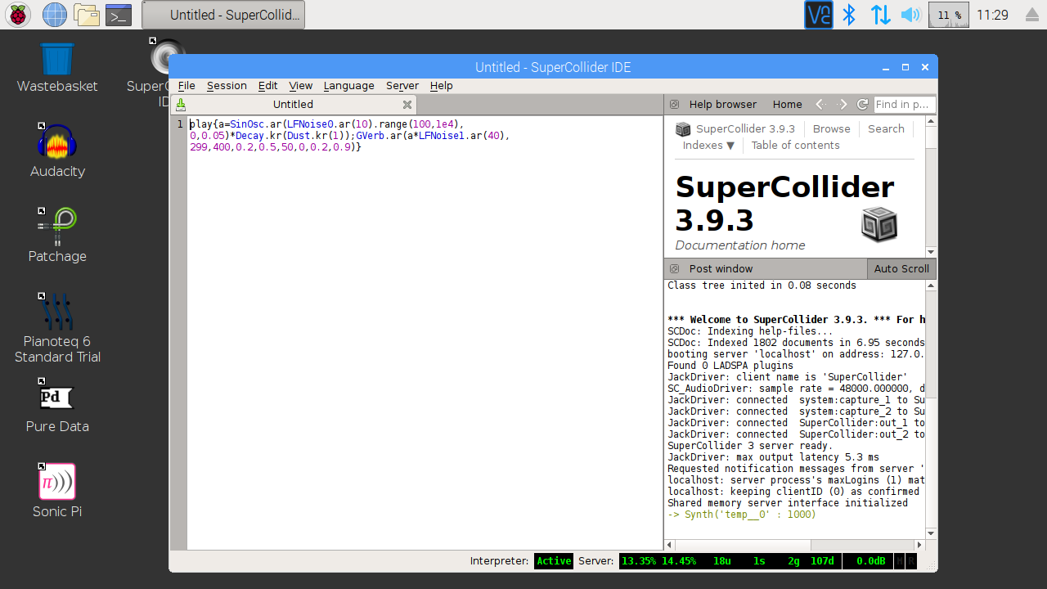
Task: Click the SuperCollider cube logo in help page
Action: pyautogui.click(x=879, y=224)
